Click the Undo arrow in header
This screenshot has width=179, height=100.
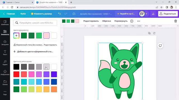click(59, 14)
